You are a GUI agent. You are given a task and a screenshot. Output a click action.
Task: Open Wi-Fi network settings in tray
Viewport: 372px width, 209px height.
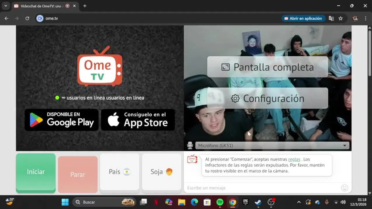pyautogui.click(x=336, y=202)
